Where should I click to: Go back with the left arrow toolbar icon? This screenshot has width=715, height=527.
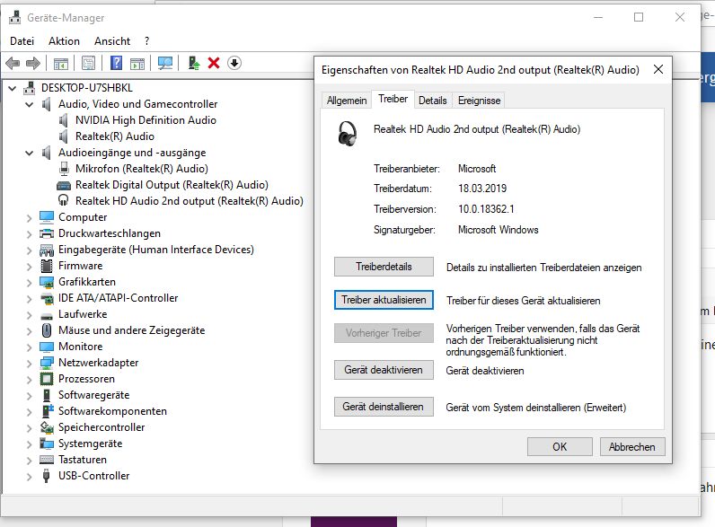[13, 63]
